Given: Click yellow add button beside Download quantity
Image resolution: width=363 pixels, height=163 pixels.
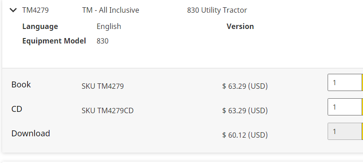Looking at the screenshot, I should coord(362,131).
